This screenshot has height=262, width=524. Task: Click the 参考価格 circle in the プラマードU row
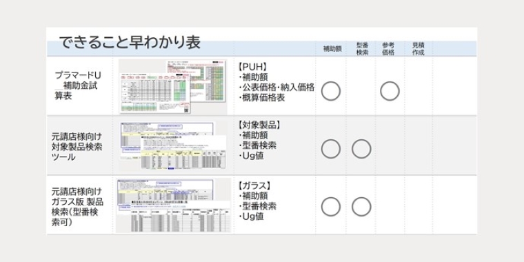[x=390, y=91]
